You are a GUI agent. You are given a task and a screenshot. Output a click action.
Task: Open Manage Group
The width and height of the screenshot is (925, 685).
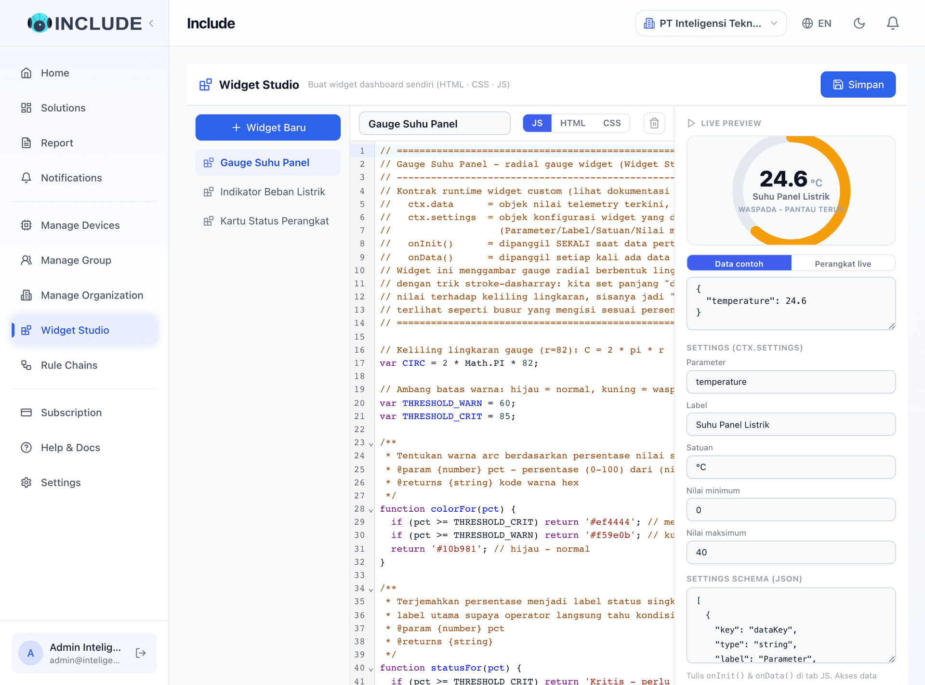click(x=84, y=260)
